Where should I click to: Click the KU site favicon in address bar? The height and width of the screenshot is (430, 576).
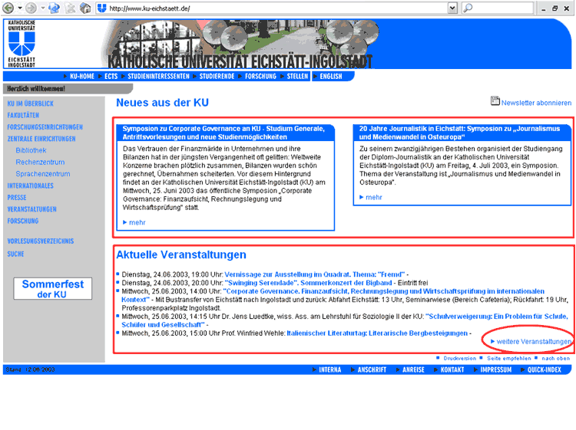coord(101,8)
